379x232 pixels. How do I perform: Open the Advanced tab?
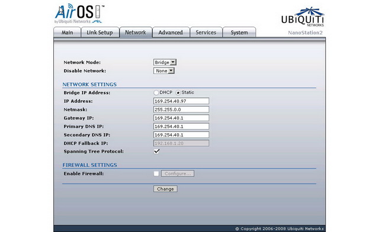(171, 33)
